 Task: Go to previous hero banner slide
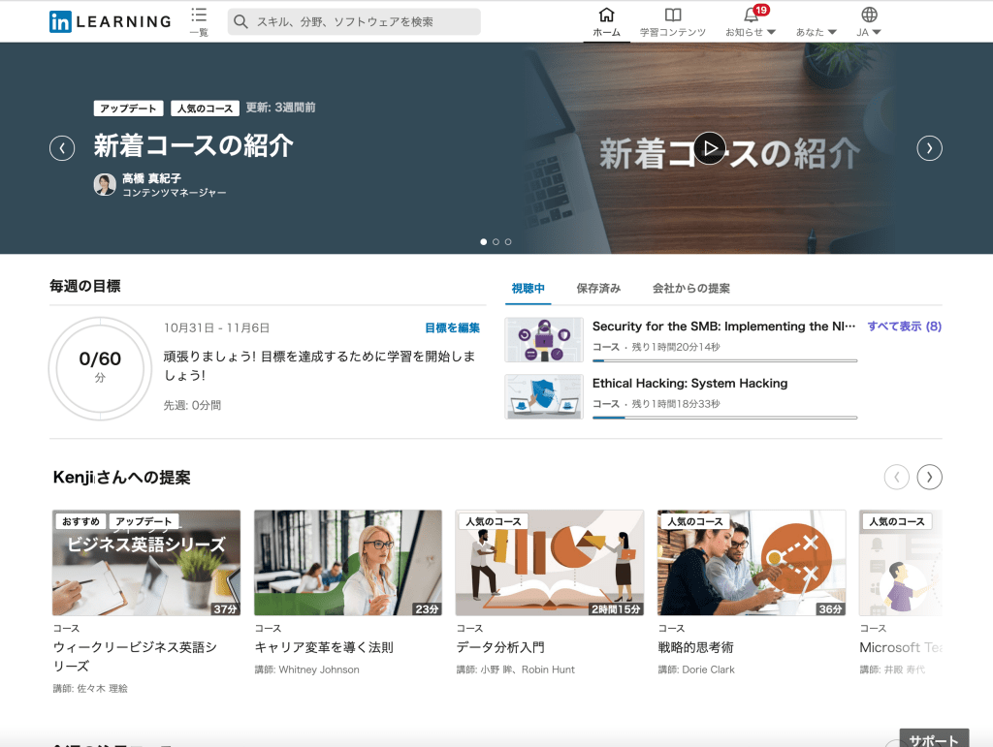pos(62,148)
